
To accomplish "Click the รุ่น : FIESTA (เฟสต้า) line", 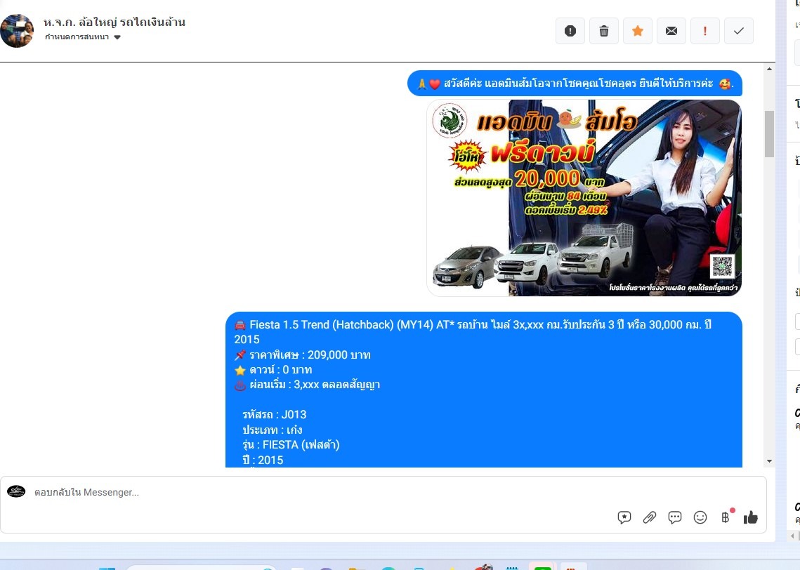I will [x=291, y=445].
